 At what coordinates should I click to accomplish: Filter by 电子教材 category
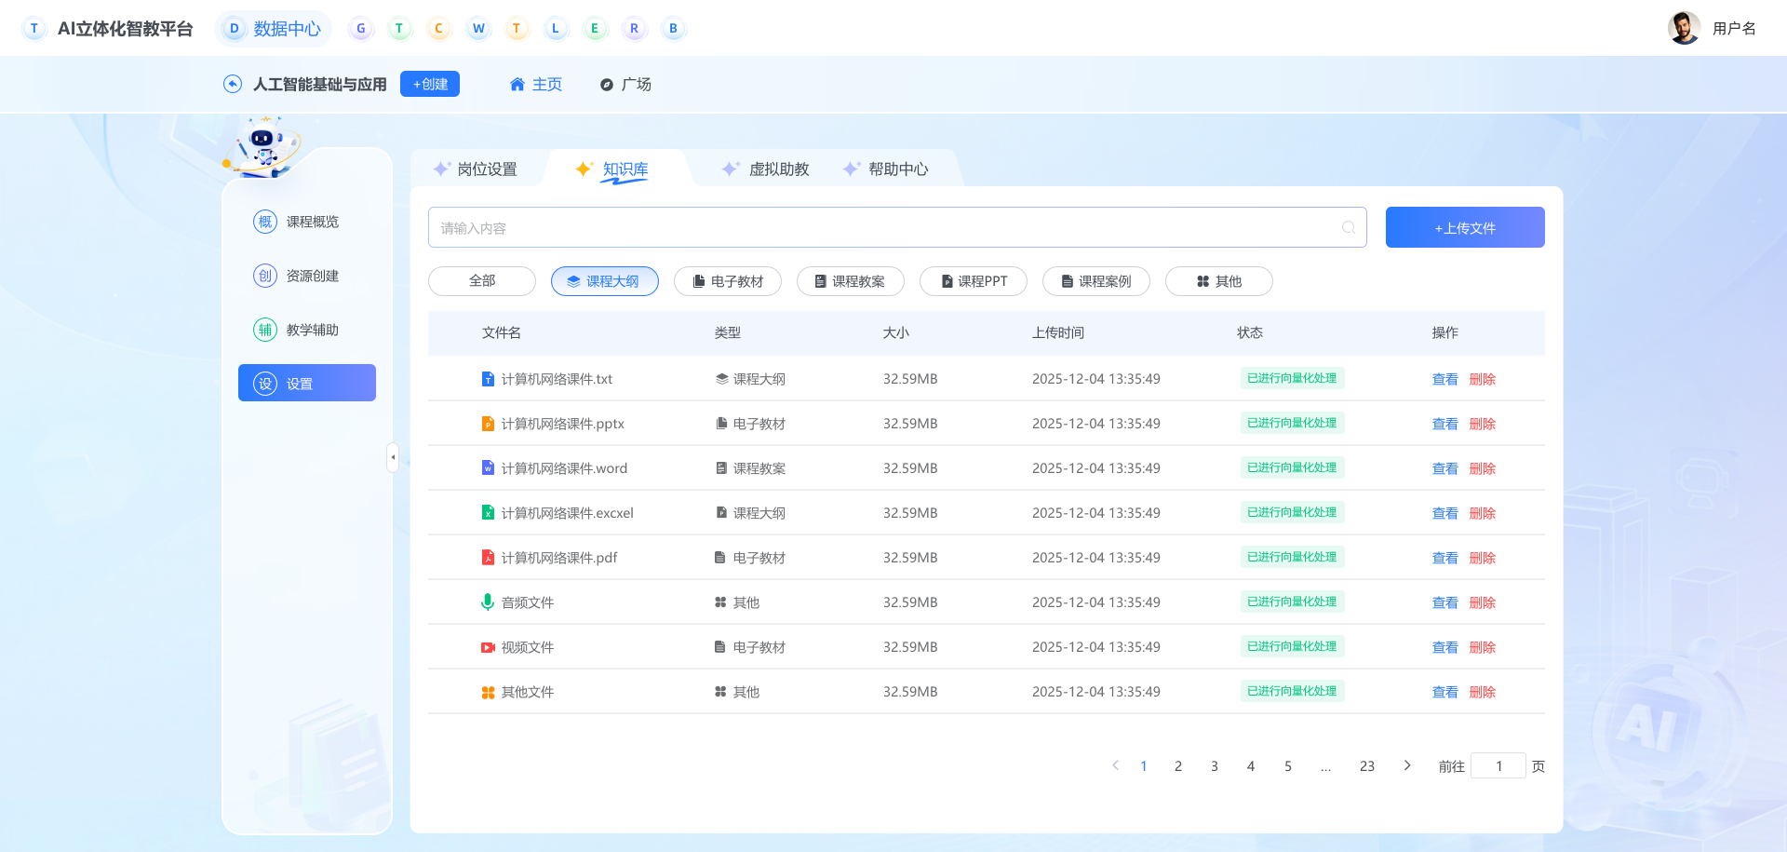728,281
